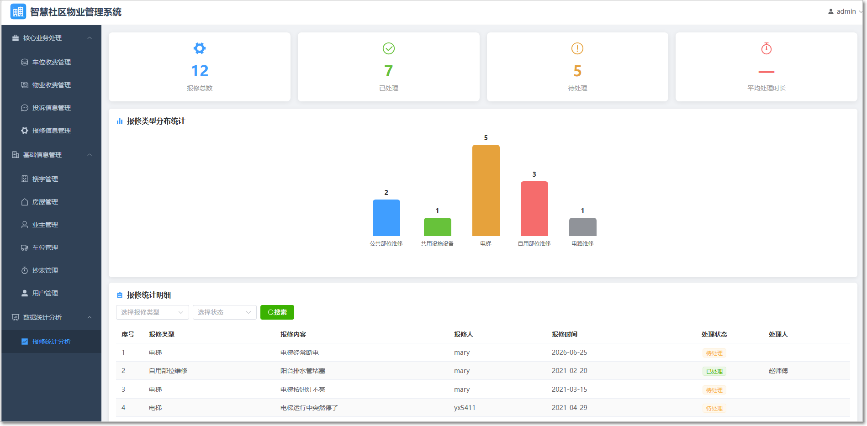This screenshot has width=867, height=426.
Task: Click the 投诉信息管理 chat bubble icon
Action: tap(25, 108)
